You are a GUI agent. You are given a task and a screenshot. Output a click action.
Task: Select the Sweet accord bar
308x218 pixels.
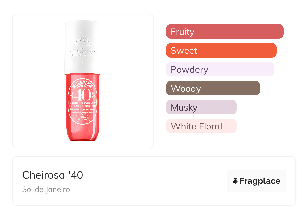point(221,50)
